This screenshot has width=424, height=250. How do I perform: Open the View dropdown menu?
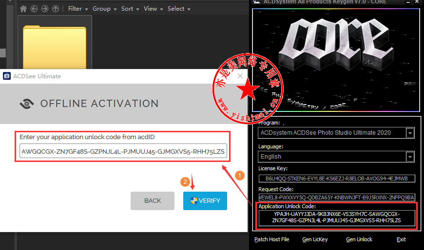coord(153,9)
